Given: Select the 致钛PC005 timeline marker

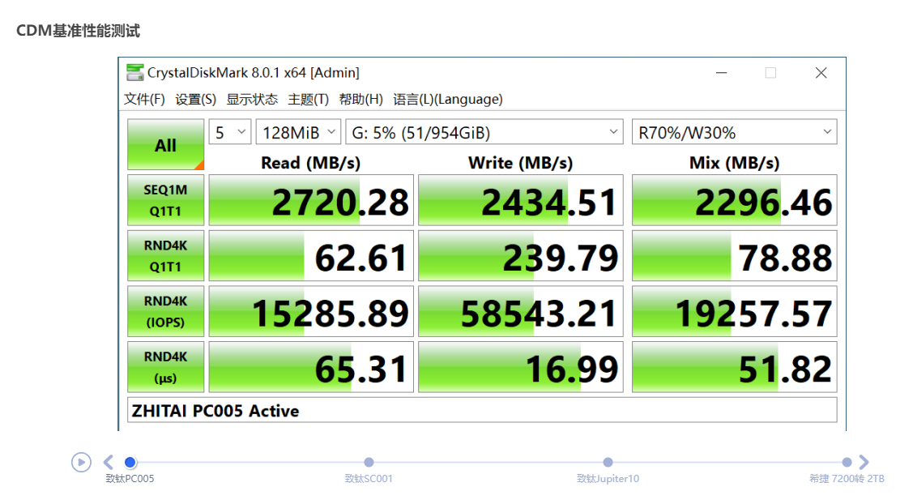Looking at the screenshot, I should [130, 463].
